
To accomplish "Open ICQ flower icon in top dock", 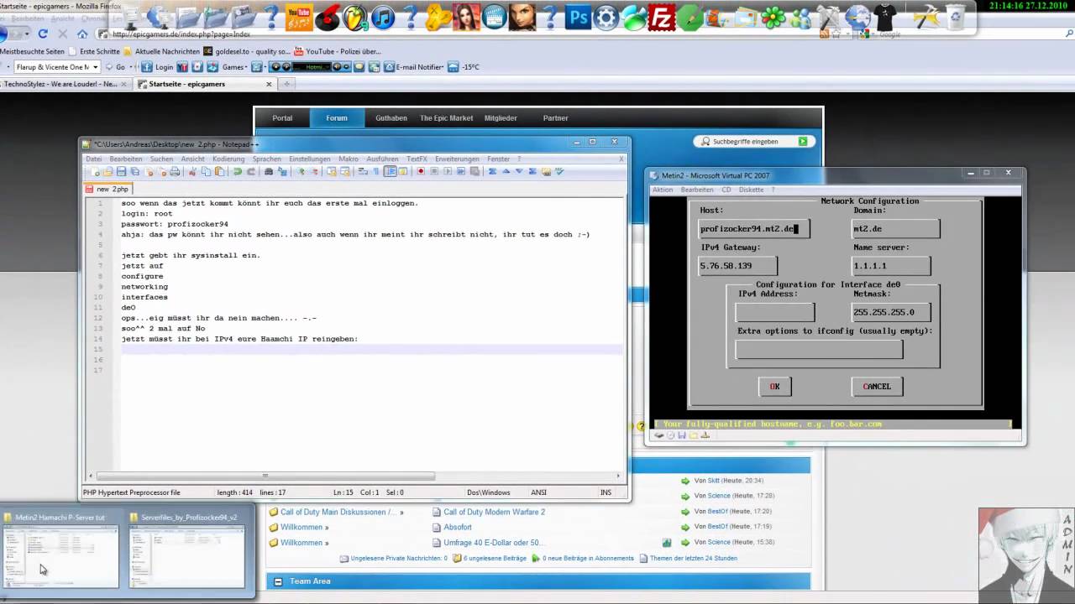I will pyautogui.click(x=773, y=17).
